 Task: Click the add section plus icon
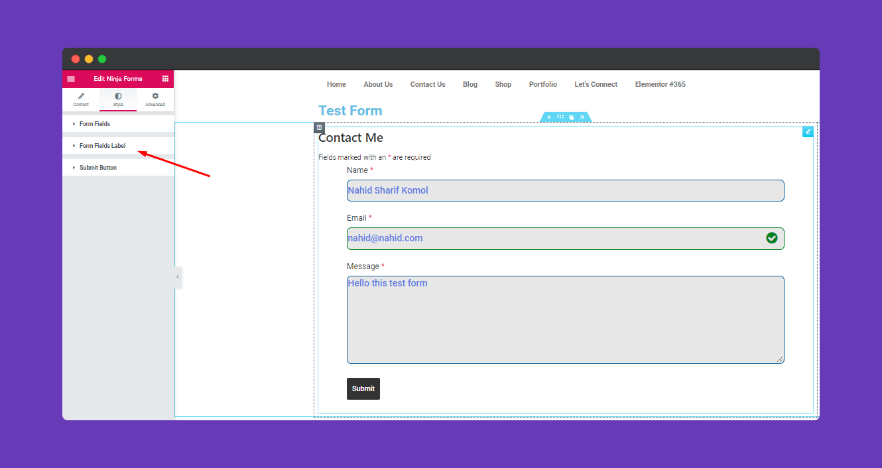[549, 117]
